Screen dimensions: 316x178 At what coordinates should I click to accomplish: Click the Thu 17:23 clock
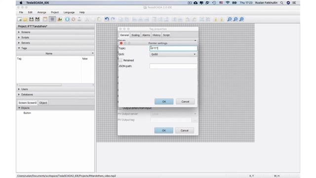click(x=246, y=3)
